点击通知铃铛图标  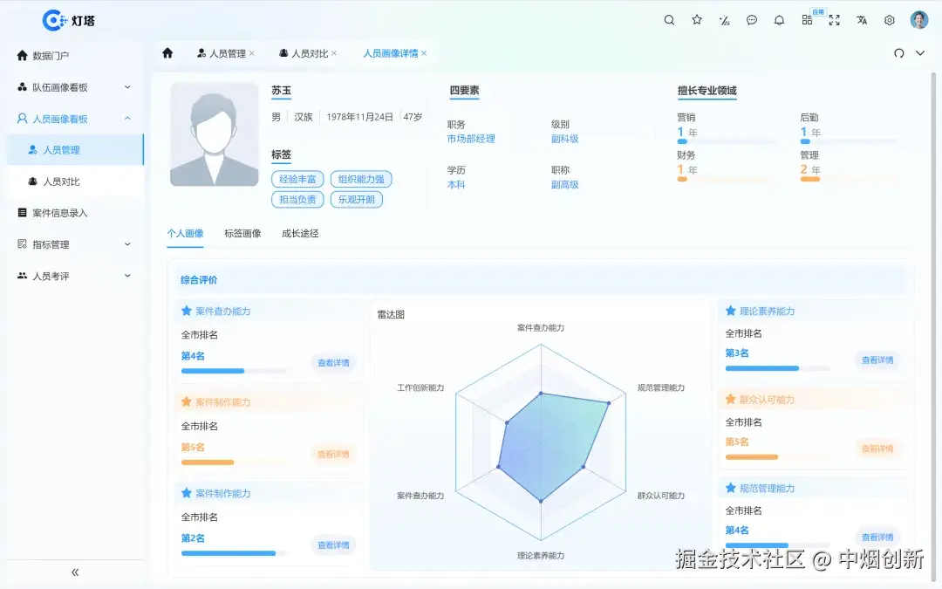(779, 19)
